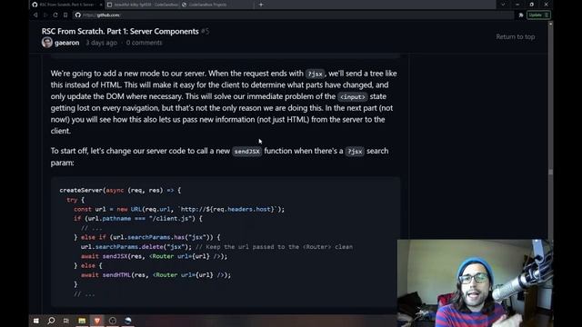
Task: Click the sendJSX inline code
Action: point(246,152)
